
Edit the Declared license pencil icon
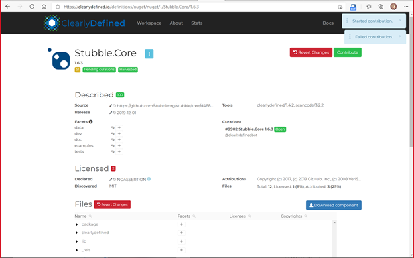pyautogui.click(x=111, y=180)
